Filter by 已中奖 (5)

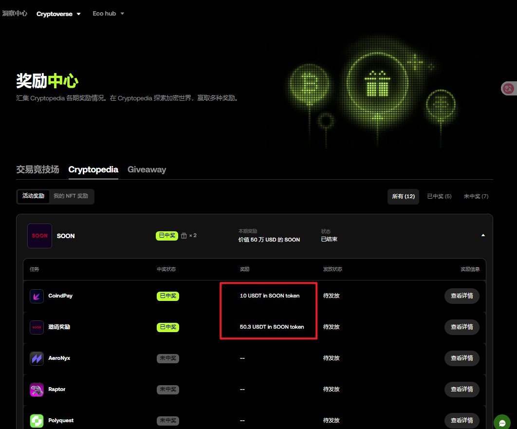[439, 197]
